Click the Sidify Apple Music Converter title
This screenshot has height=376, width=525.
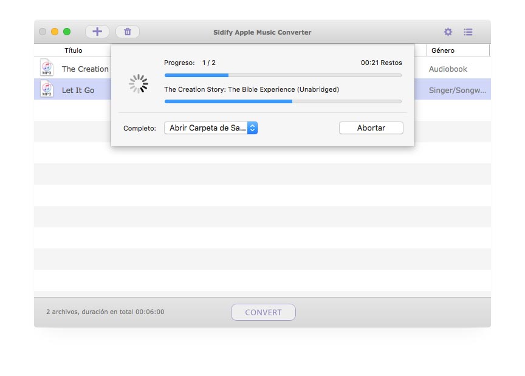coord(262,32)
